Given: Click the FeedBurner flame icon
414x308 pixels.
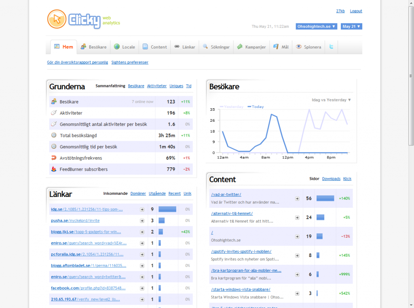Looking at the screenshot, I should click(x=54, y=169).
